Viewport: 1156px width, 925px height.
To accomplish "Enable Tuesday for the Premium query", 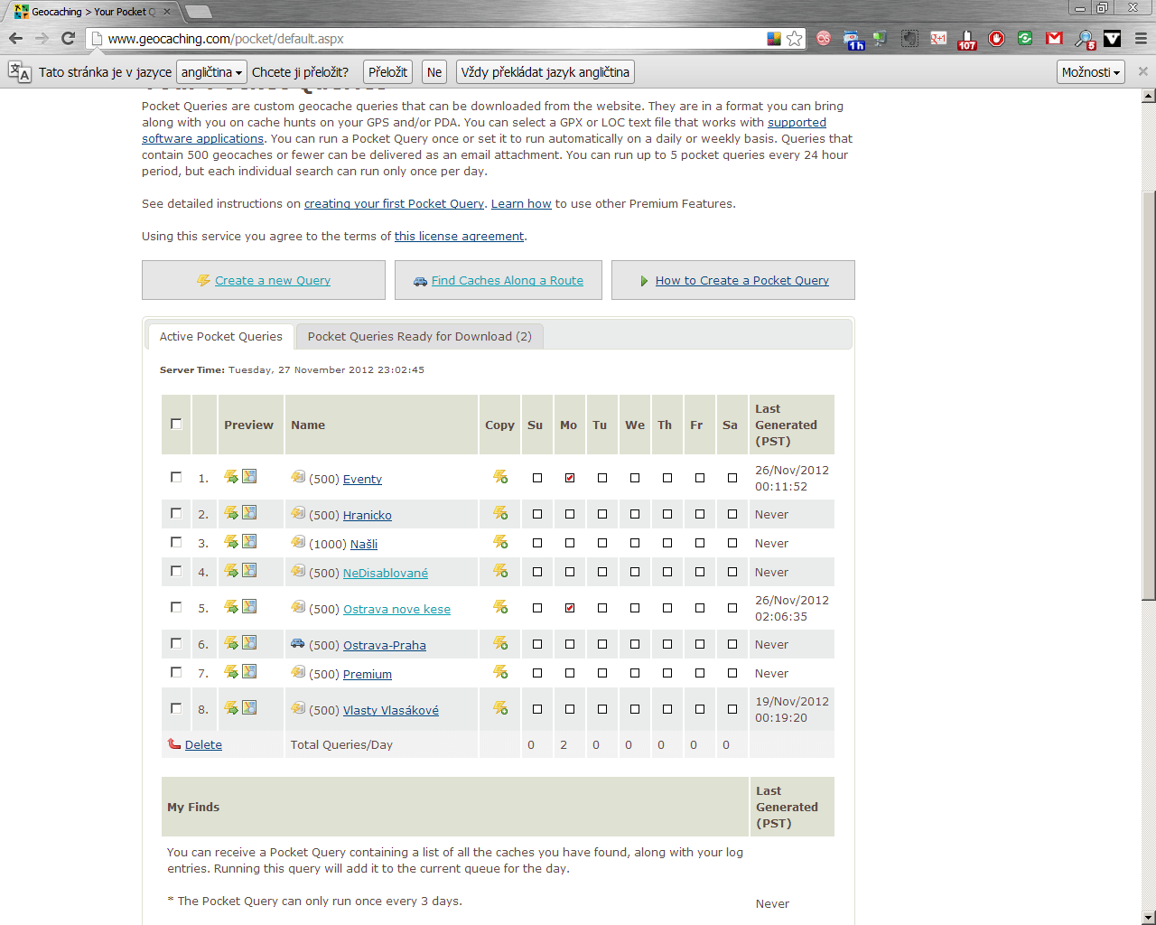I will point(602,673).
